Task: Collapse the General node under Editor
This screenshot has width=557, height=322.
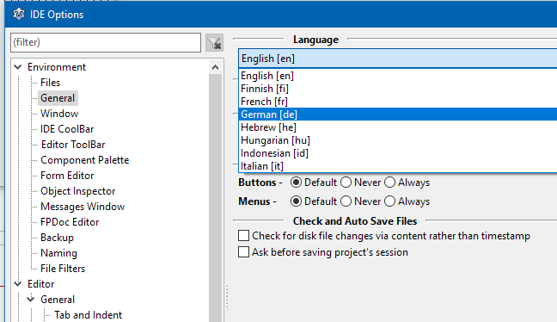Action: [31, 300]
